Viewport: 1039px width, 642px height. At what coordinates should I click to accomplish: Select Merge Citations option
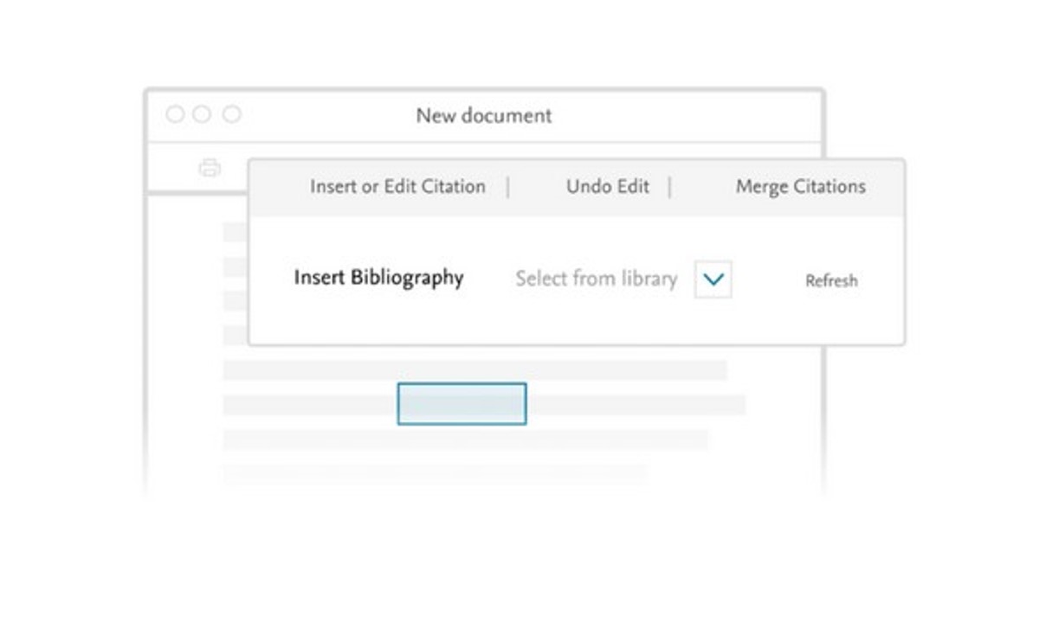coord(800,187)
